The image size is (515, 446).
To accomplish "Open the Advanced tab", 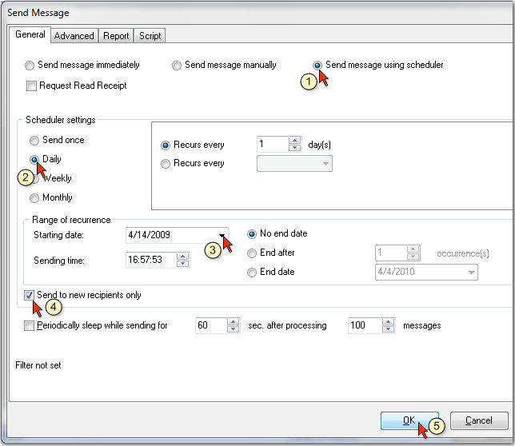I will click(x=74, y=36).
